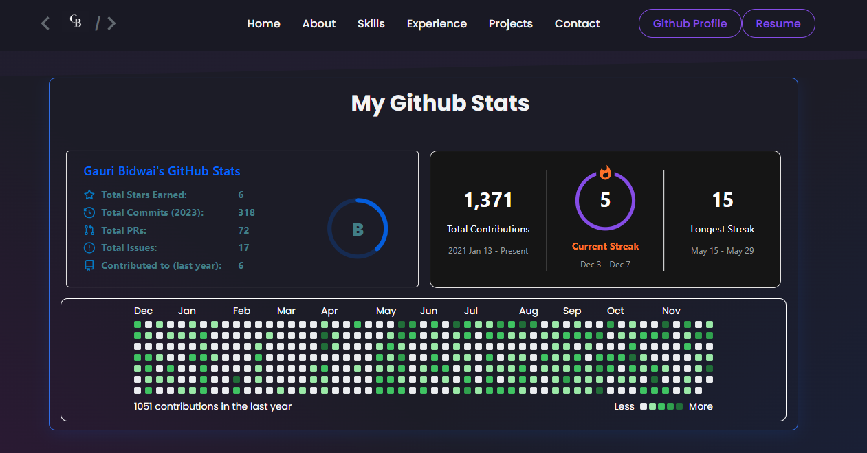The width and height of the screenshot is (867, 453).
Task: Click the darkest green legend swatch next to More
Action: pos(679,406)
